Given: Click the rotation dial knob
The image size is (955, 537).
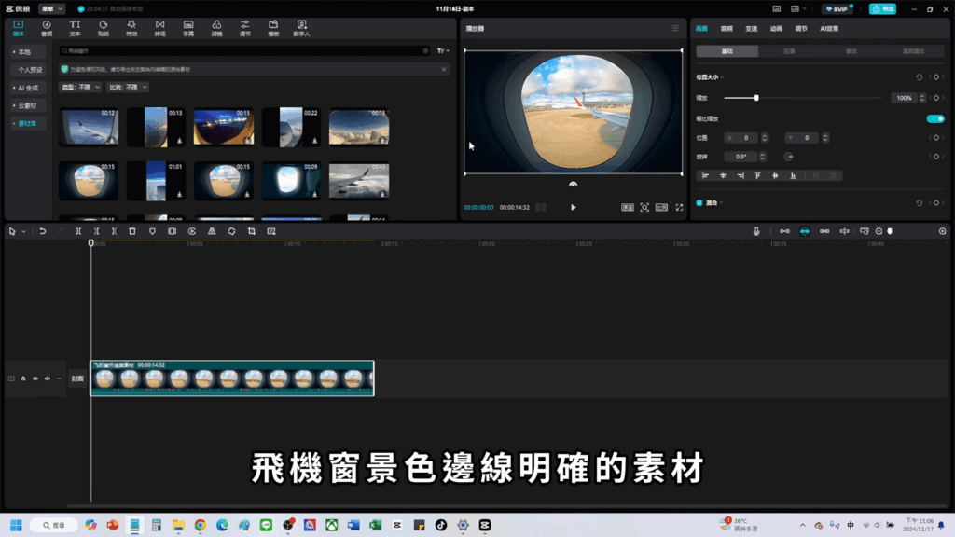Looking at the screenshot, I should [x=789, y=157].
